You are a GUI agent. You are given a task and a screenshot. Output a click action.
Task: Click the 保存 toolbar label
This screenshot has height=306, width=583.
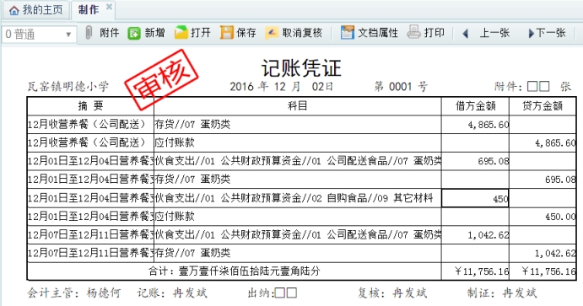point(246,33)
